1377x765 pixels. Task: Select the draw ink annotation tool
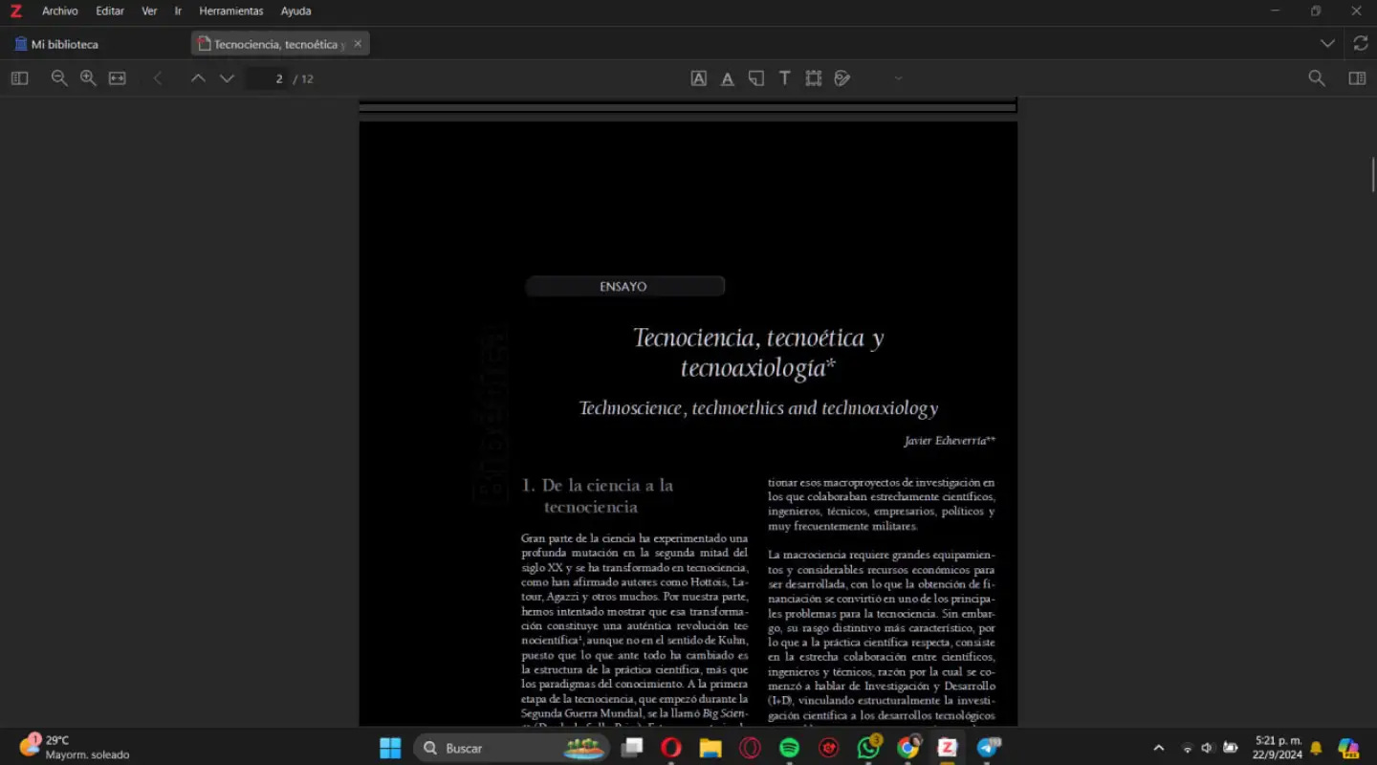[x=841, y=77]
